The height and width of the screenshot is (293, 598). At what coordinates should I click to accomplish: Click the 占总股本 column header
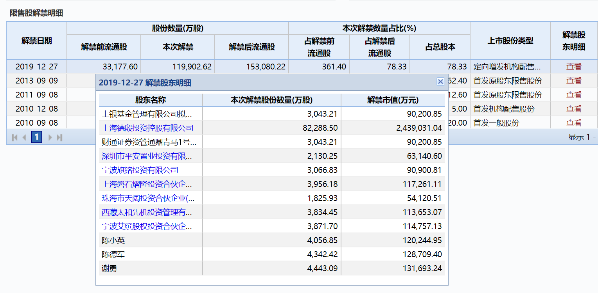pyautogui.click(x=440, y=47)
